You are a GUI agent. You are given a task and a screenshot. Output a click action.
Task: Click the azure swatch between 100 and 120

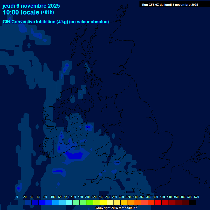tap(56, 202)
